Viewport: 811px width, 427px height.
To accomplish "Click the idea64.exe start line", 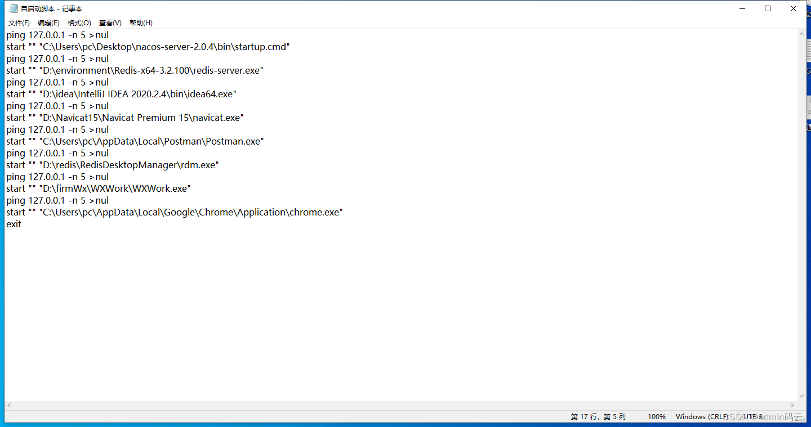I will [x=121, y=94].
